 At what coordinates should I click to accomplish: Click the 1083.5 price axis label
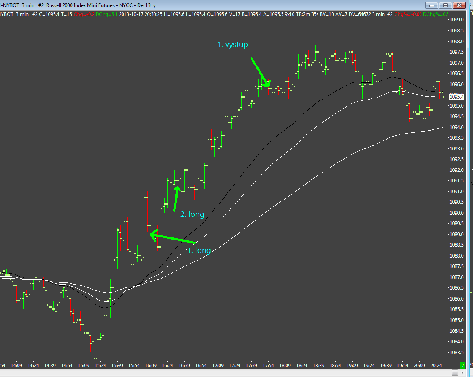pos(456,353)
